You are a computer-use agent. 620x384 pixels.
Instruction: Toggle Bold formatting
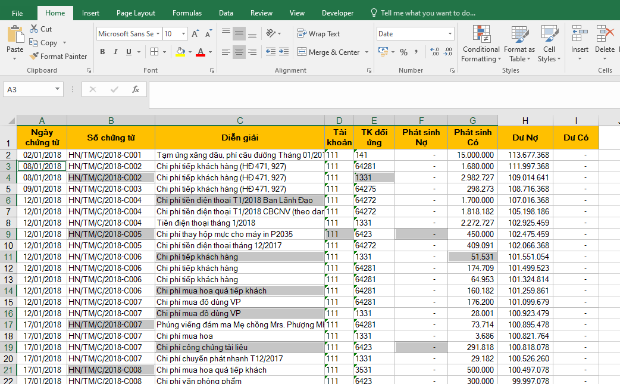pyautogui.click(x=102, y=52)
